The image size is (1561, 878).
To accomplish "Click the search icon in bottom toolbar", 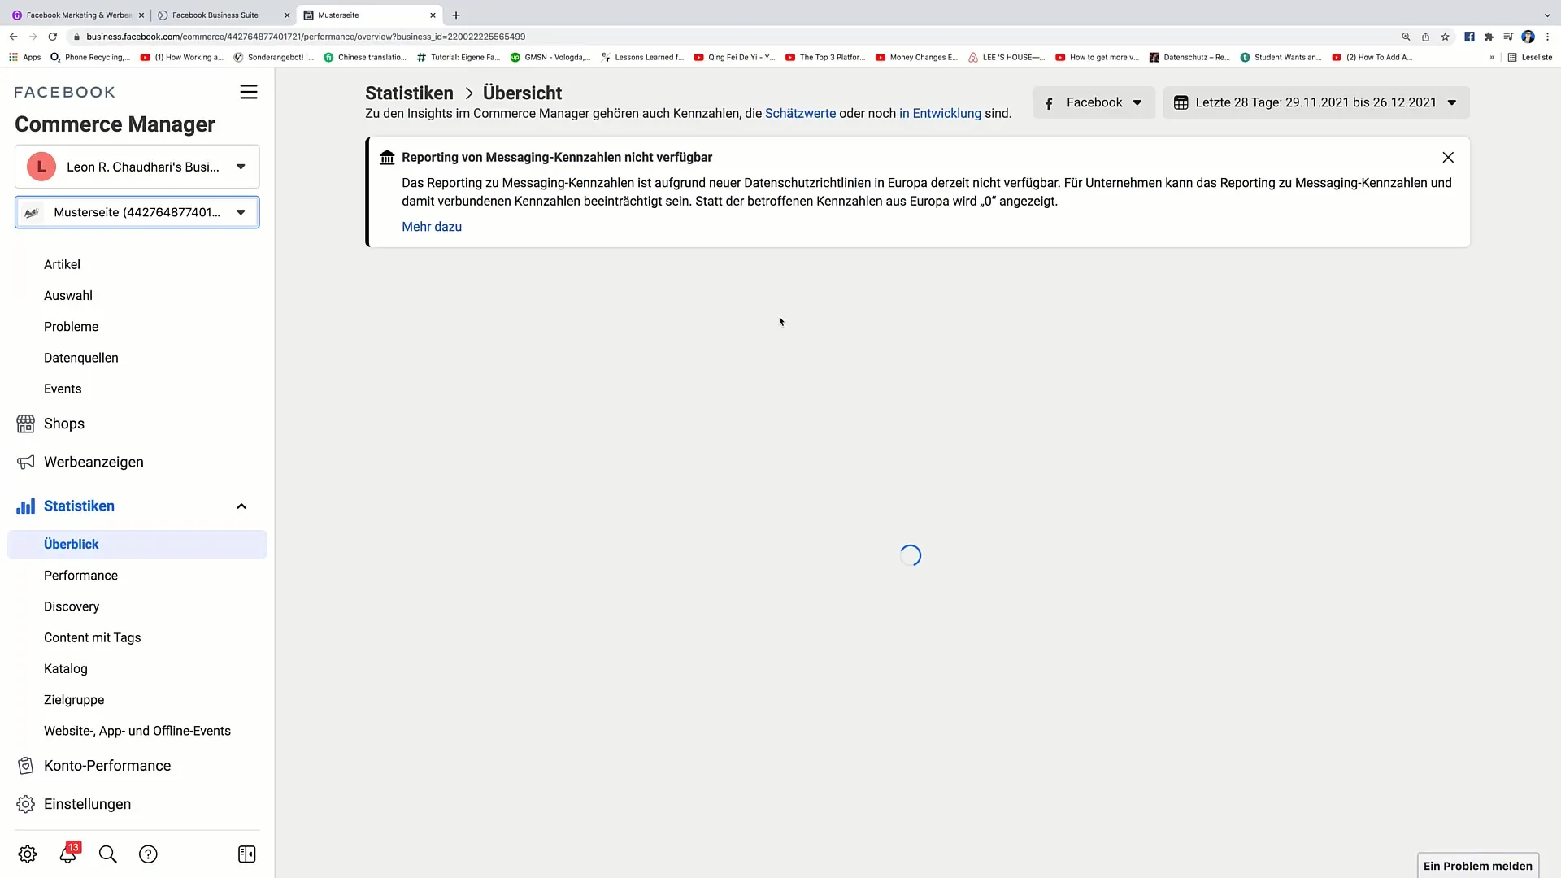I will click(107, 854).
